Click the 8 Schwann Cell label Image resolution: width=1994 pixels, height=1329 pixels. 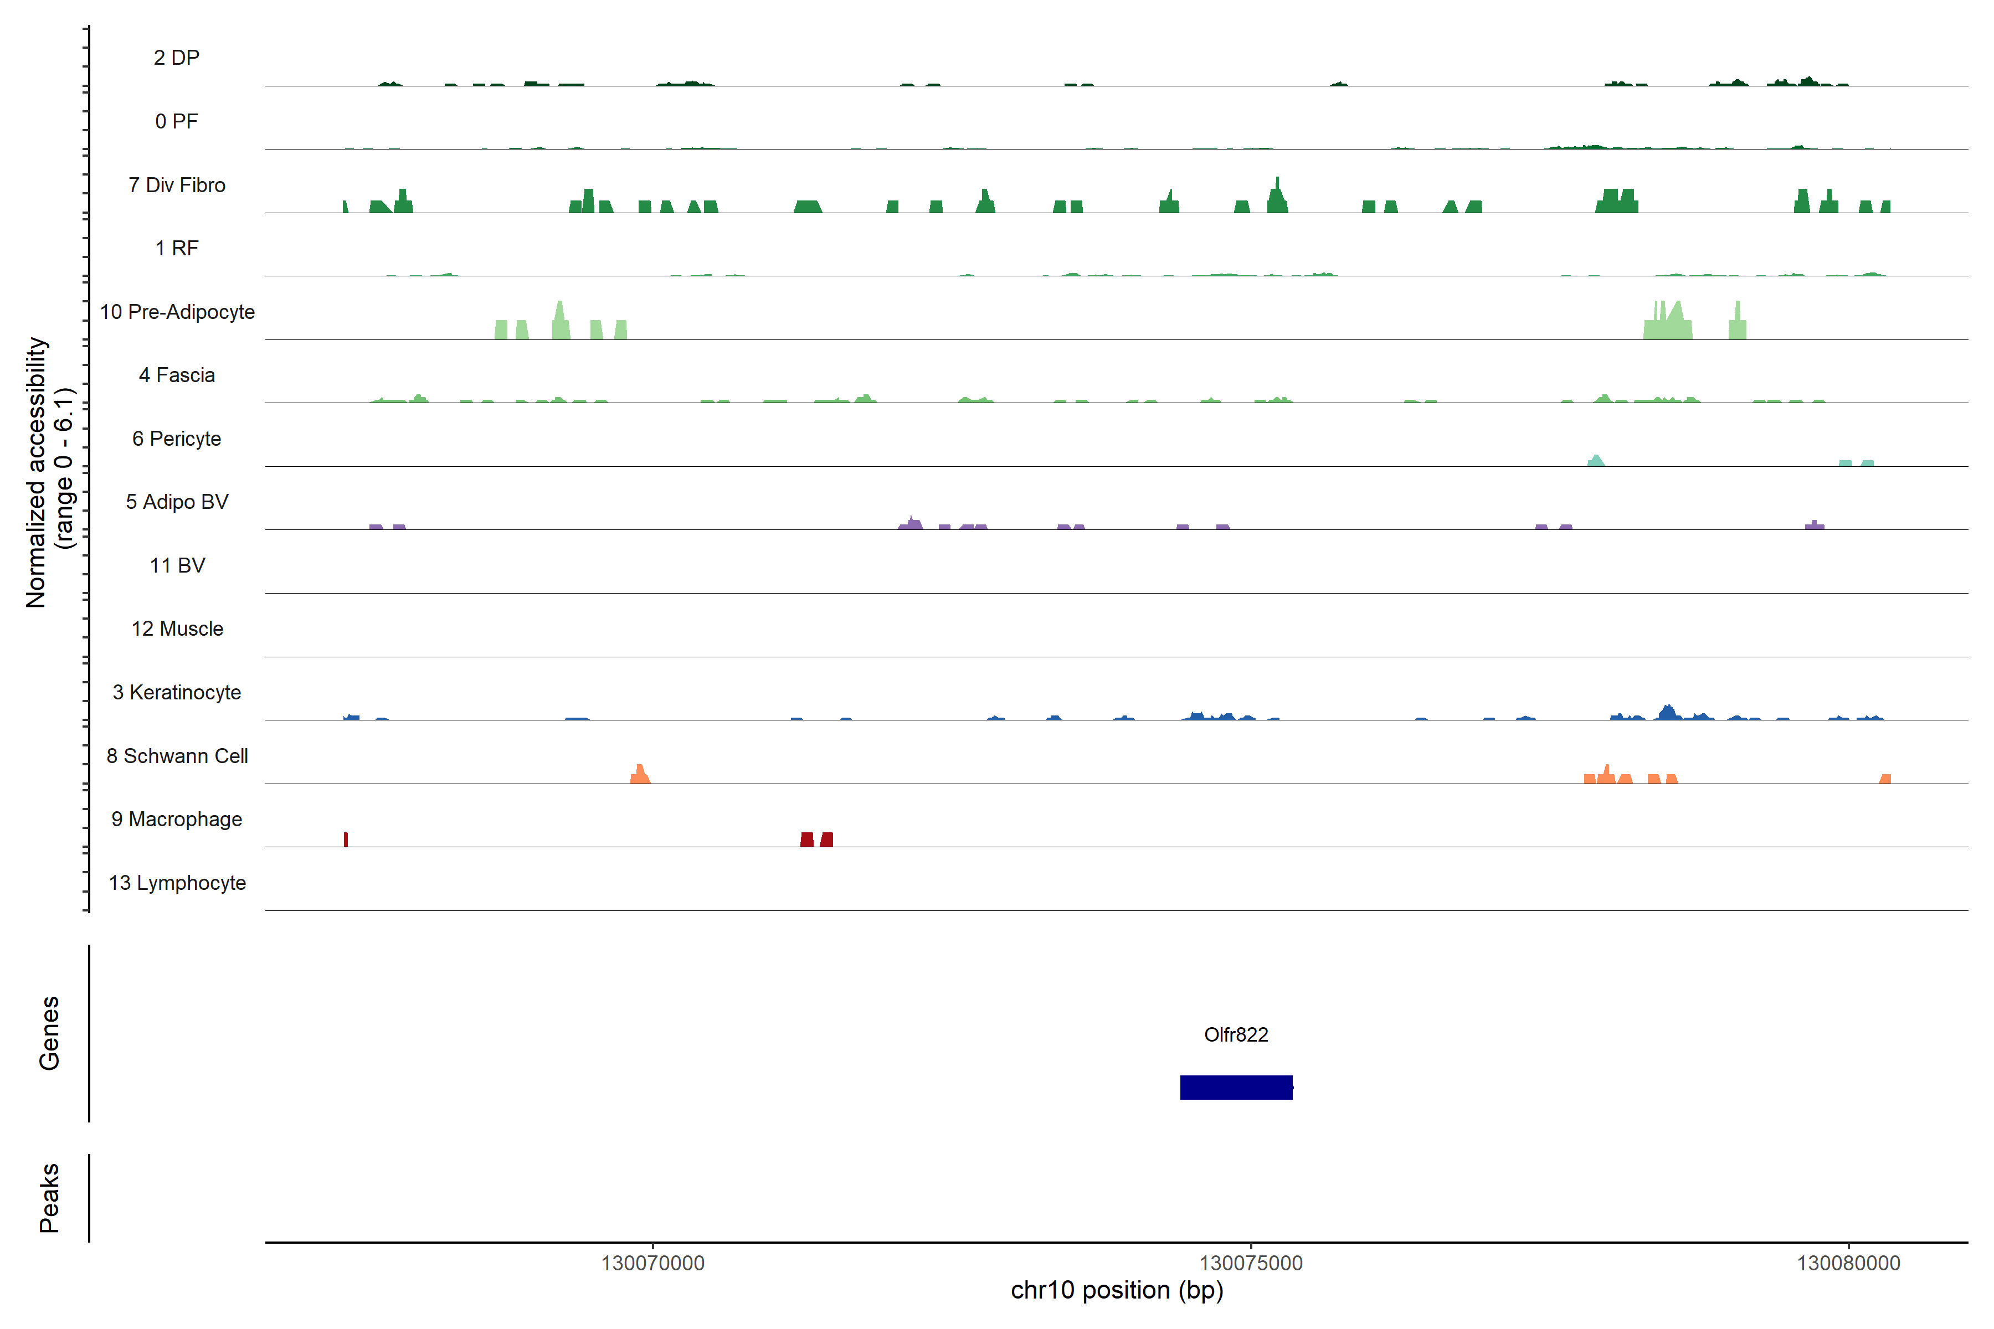click(176, 756)
